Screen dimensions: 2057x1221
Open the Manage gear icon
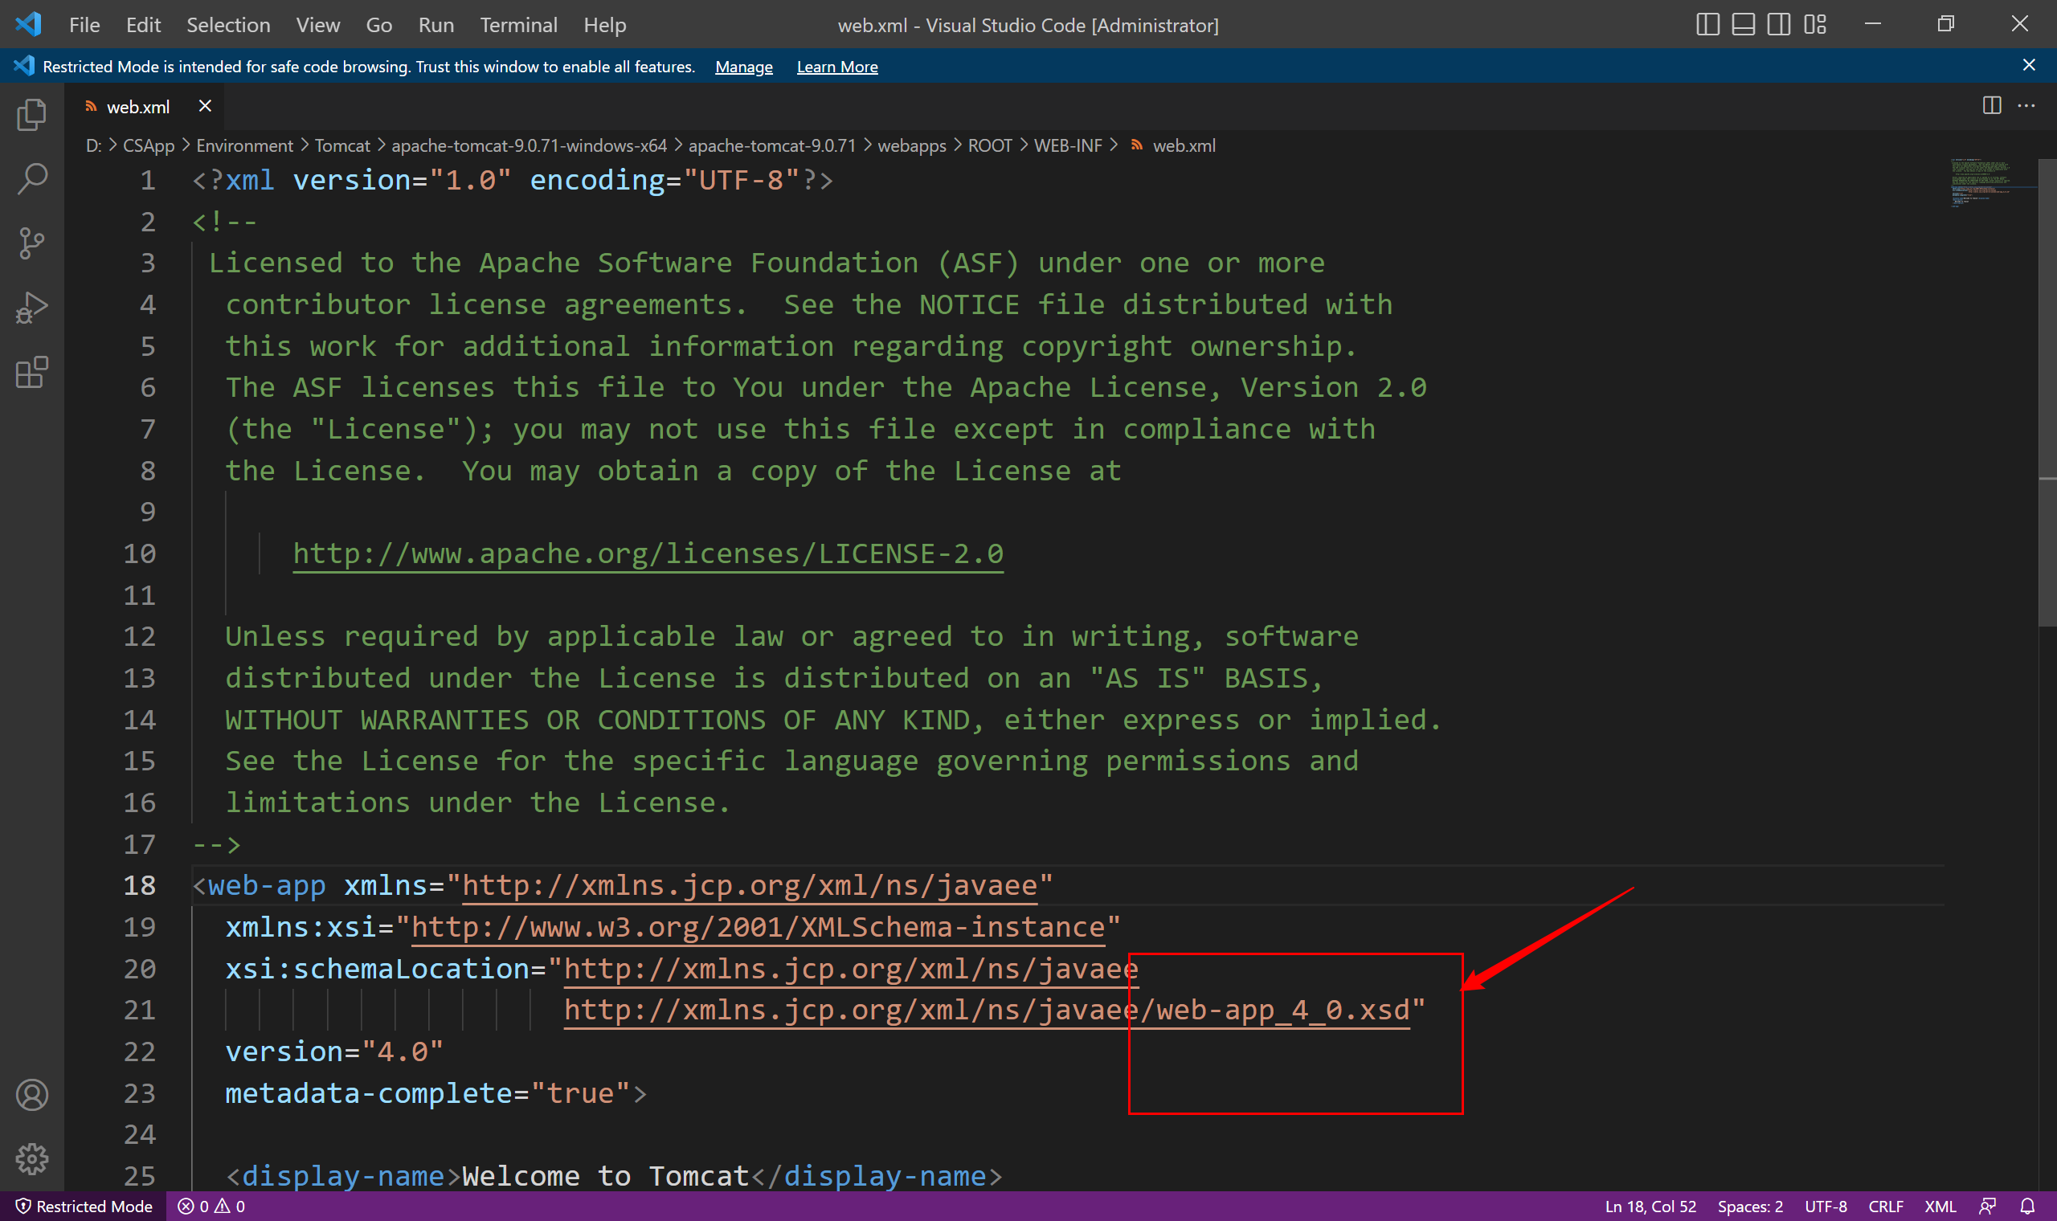[32, 1159]
